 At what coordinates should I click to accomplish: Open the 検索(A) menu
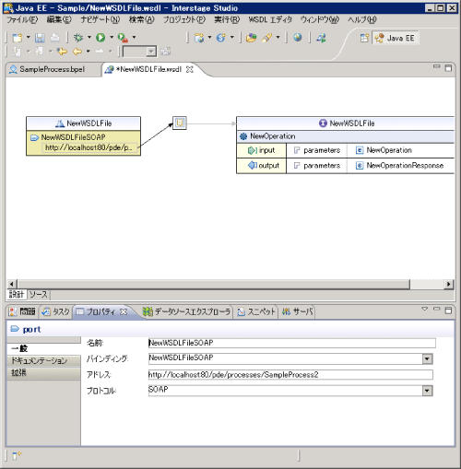141,20
